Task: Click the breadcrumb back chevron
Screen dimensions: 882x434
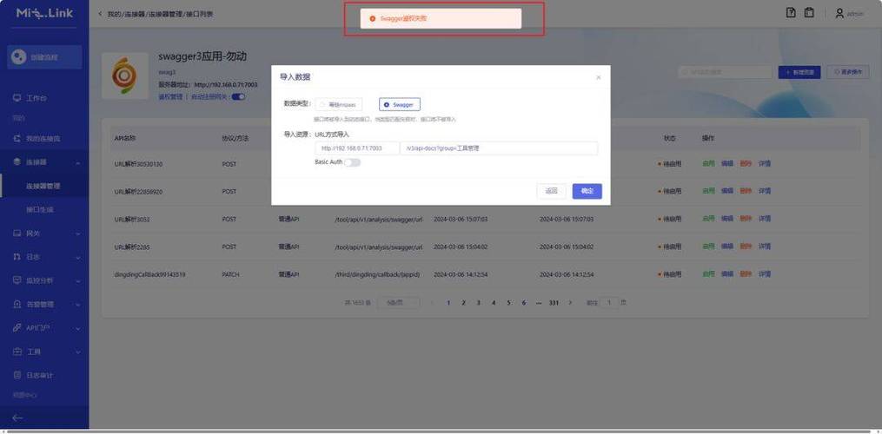Action: [100, 14]
